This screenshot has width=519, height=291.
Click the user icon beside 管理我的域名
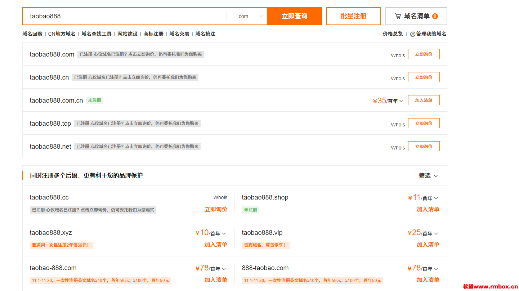pos(413,34)
